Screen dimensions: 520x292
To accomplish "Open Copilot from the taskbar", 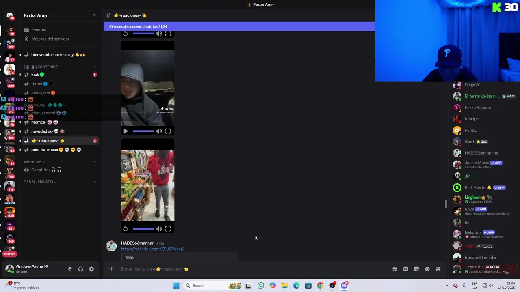I will tap(273, 286).
